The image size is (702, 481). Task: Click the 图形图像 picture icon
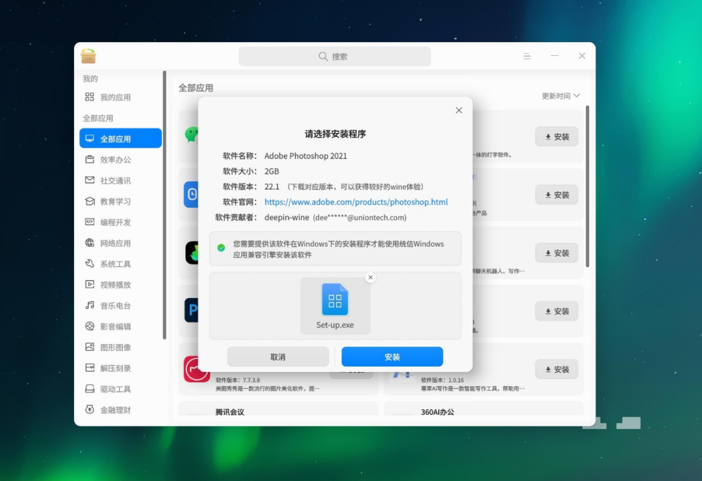coord(90,347)
